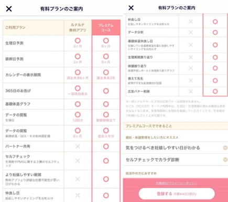Click free-plan circle for 基礎体温グラフ
Screen dimensions: 228x202
(x=78, y=104)
